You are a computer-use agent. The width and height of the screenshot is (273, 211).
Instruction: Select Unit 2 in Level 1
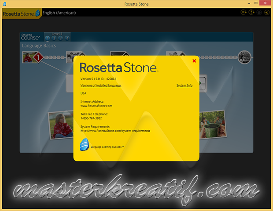[54, 38]
